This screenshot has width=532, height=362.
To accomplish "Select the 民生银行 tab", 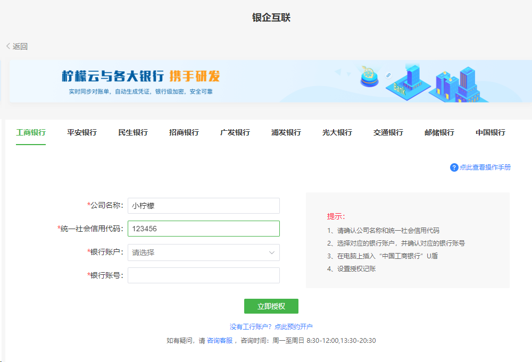I will 132,132.
